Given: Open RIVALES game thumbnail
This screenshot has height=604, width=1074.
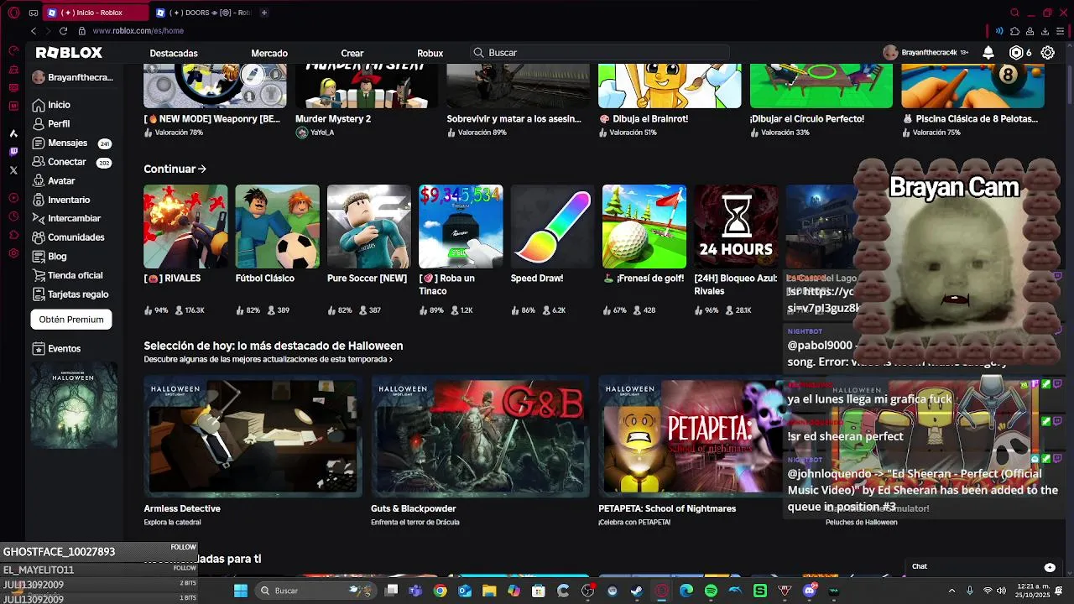Looking at the screenshot, I should tap(185, 226).
